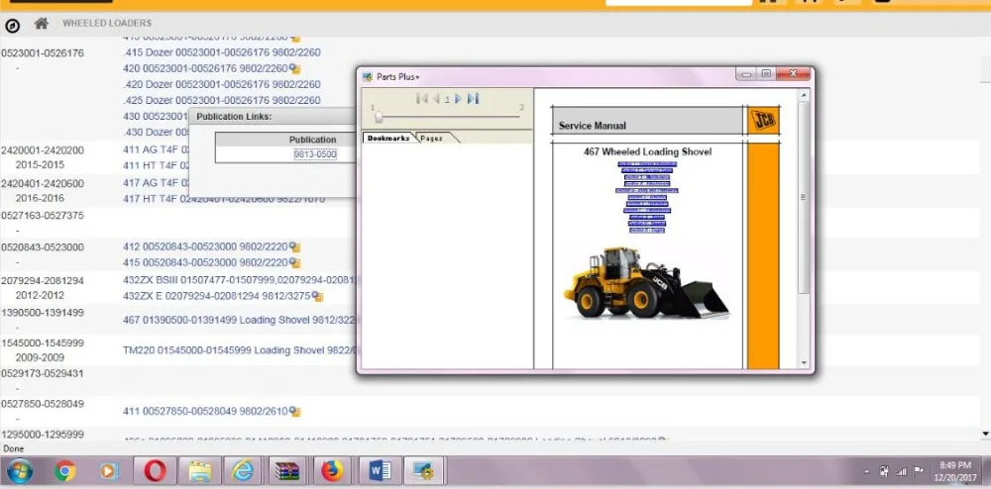
Task: Click publication icon beside '415 00520843-00523000'
Action: [294, 262]
